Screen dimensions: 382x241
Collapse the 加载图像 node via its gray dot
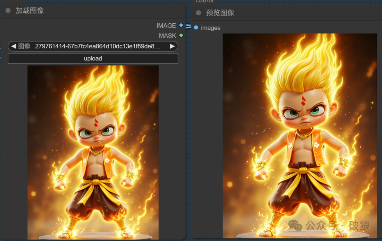click(x=8, y=11)
